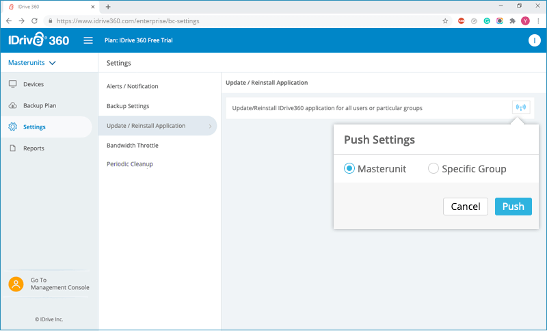Click the grey circular extension icon
Image resolution: width=547 pixels, height=331 pixels.
click(x=474, y=21)
